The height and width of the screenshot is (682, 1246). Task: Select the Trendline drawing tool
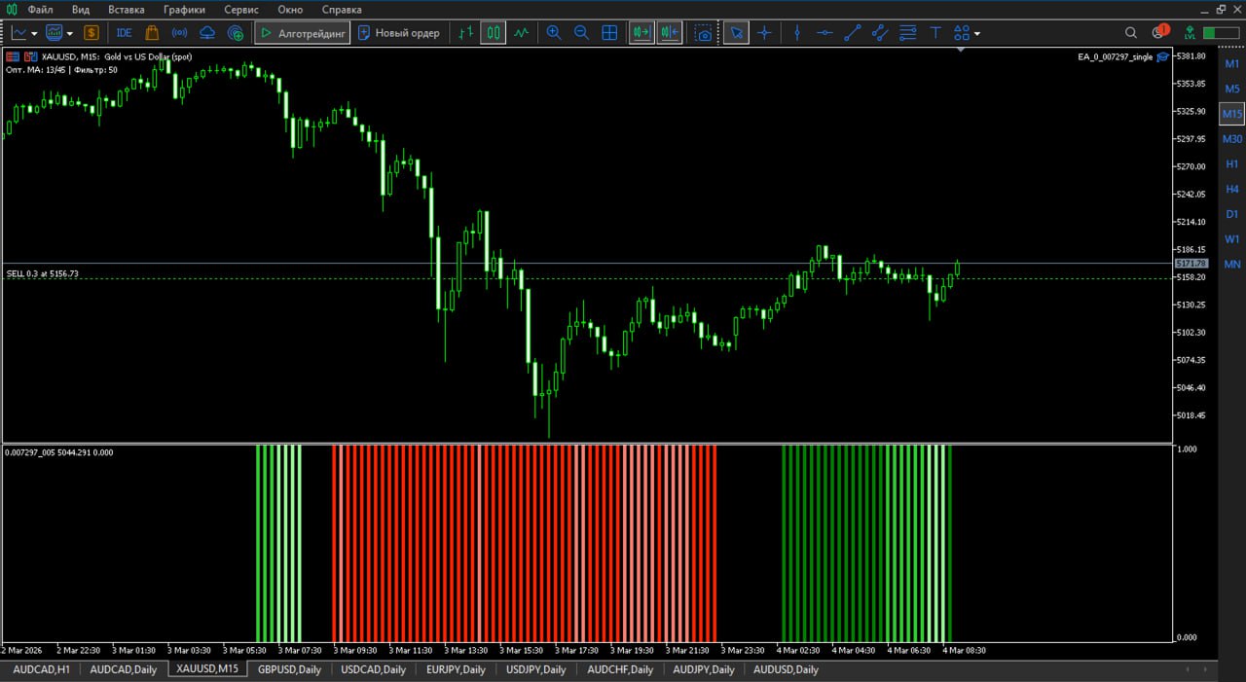tap(853, 32)
